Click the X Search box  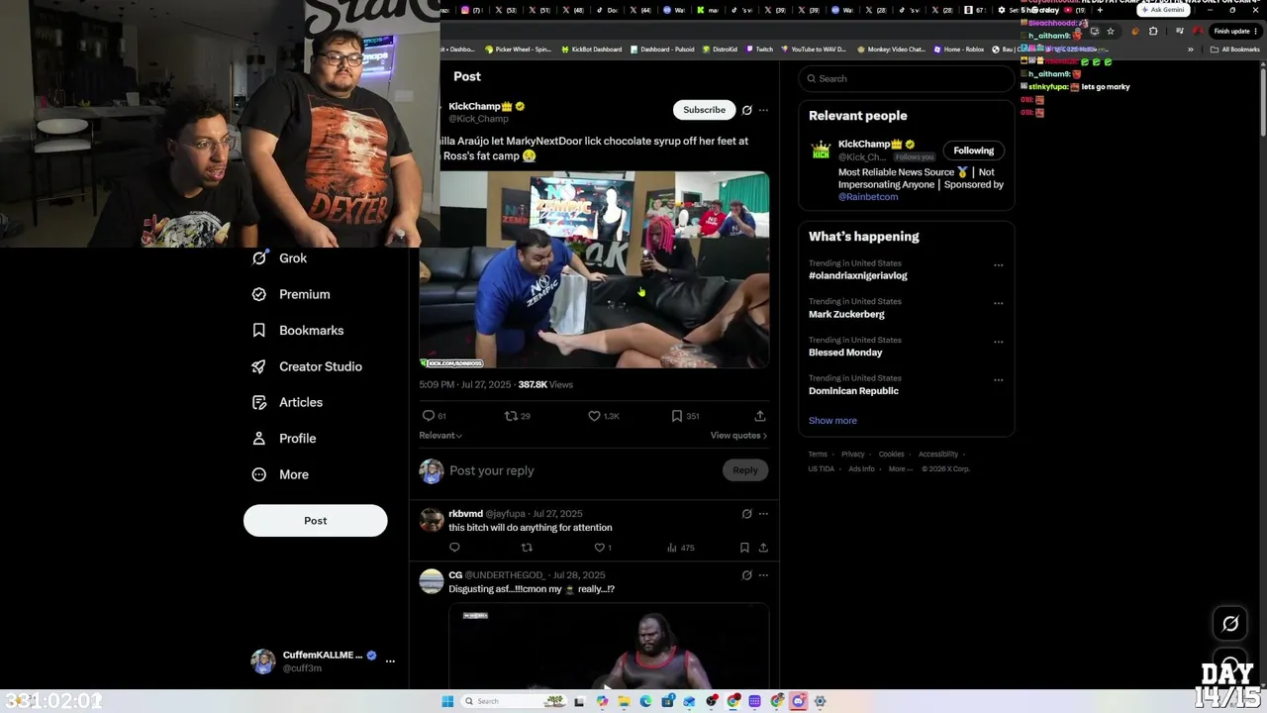[x=906, y=78]
